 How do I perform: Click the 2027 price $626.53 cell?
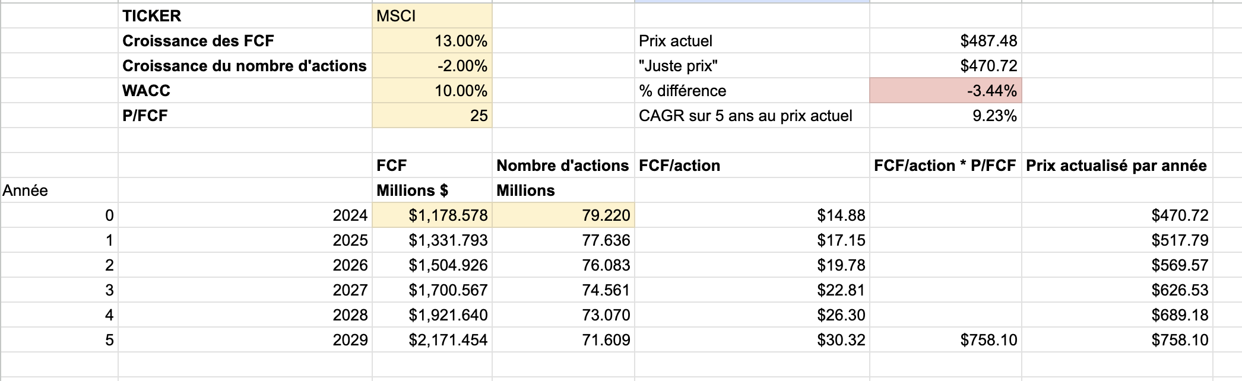(1117, 290)
